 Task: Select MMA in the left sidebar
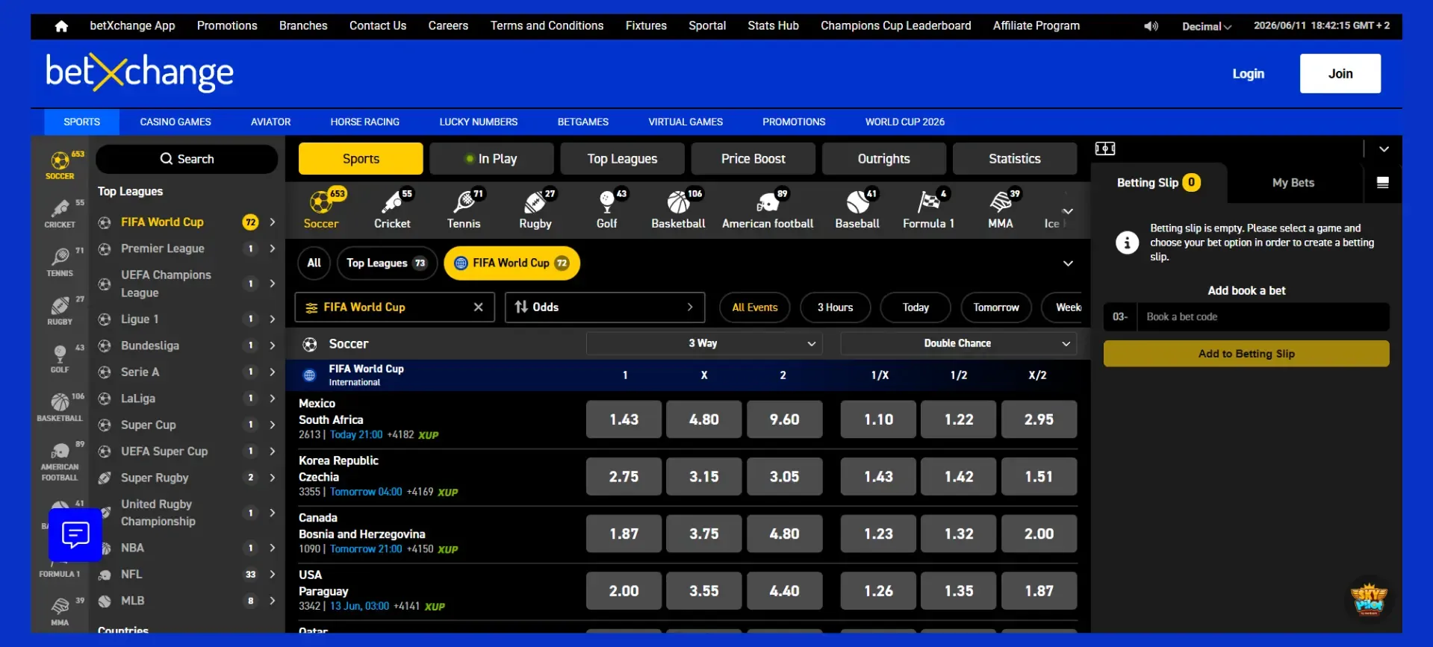point(60,612)
